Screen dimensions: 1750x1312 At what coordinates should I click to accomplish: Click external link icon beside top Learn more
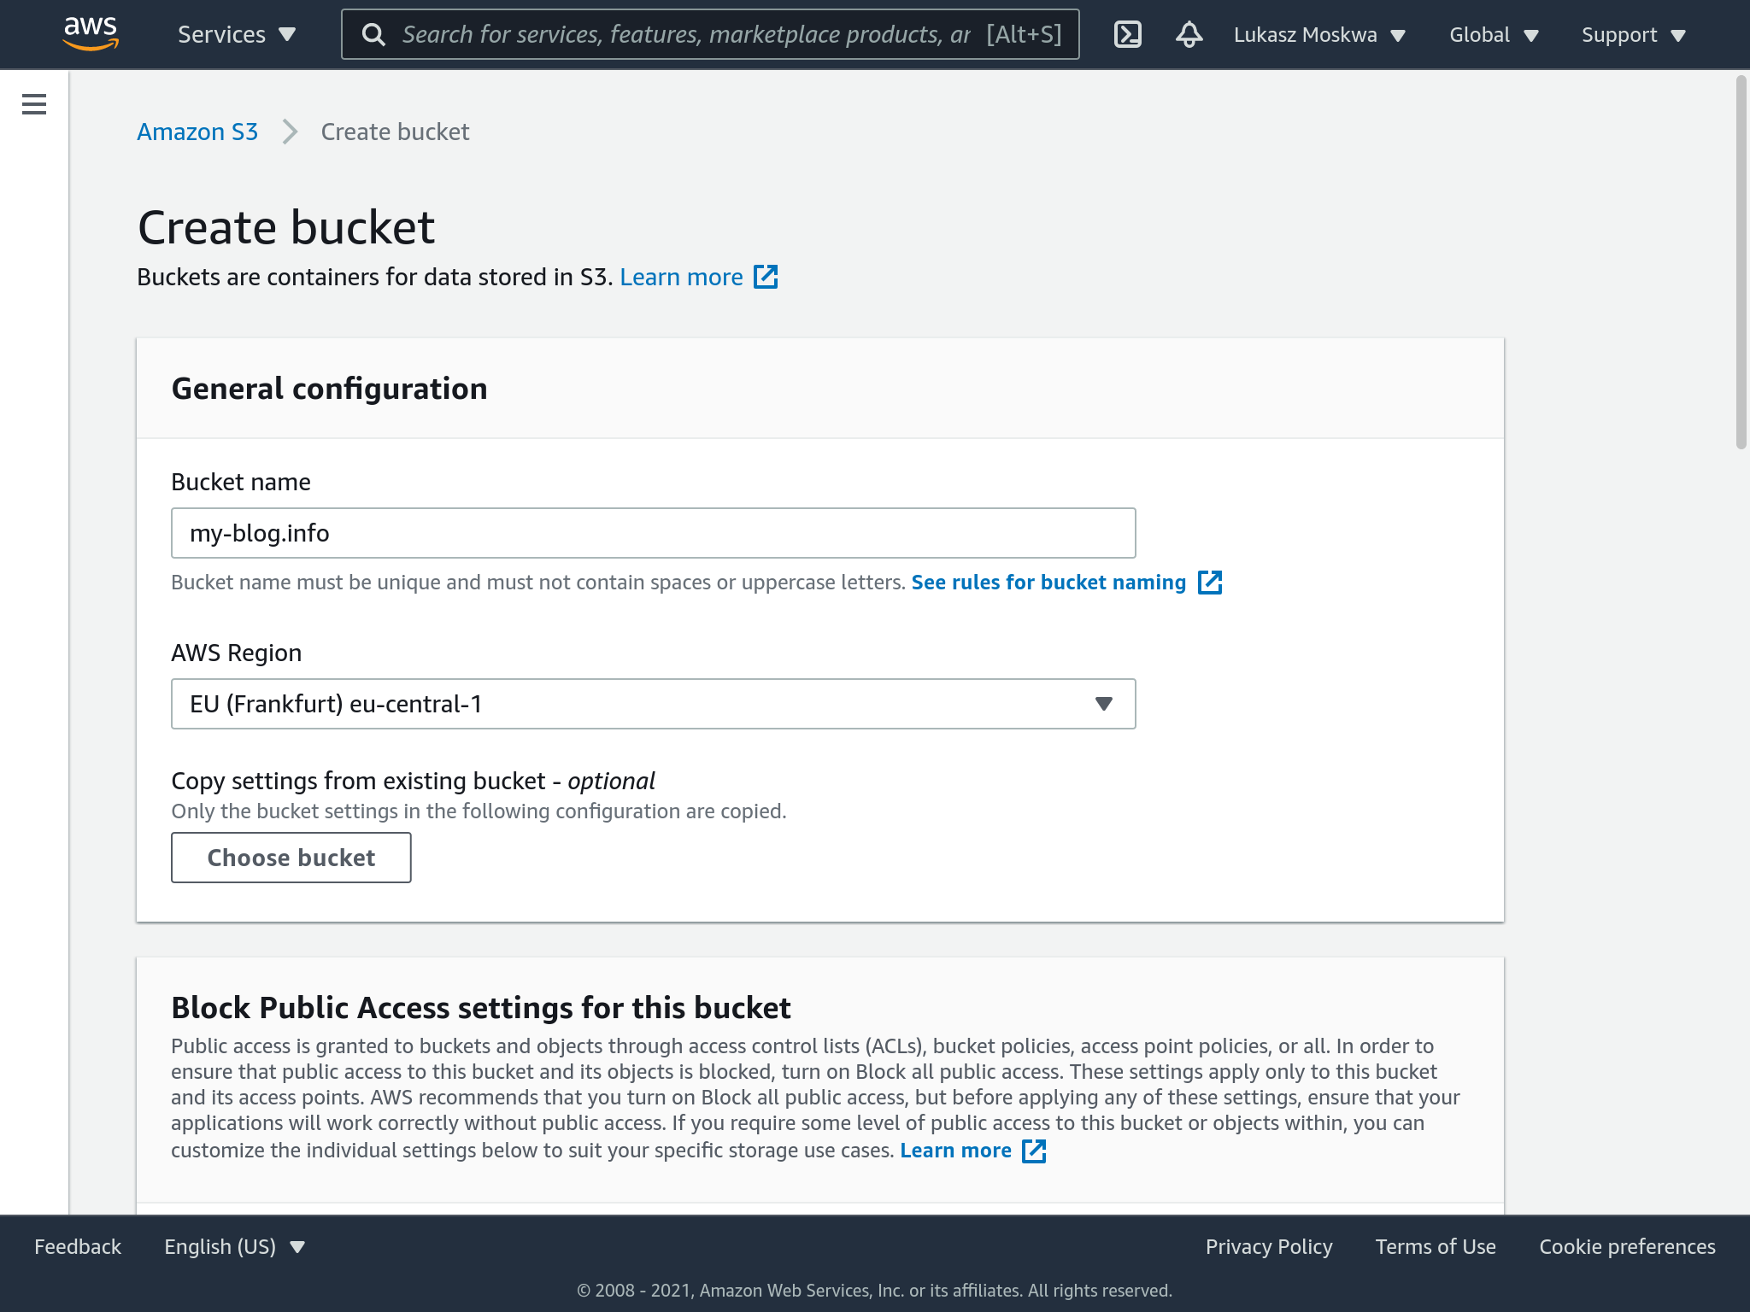pyautogui.click(x=766, y=277)
